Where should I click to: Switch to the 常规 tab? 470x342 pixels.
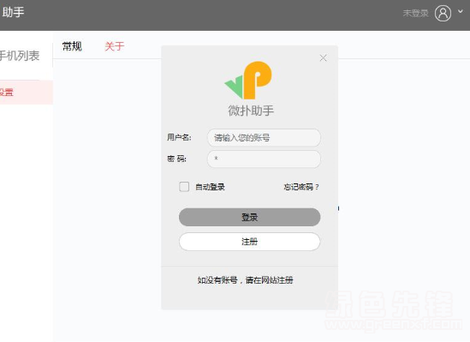72,46
